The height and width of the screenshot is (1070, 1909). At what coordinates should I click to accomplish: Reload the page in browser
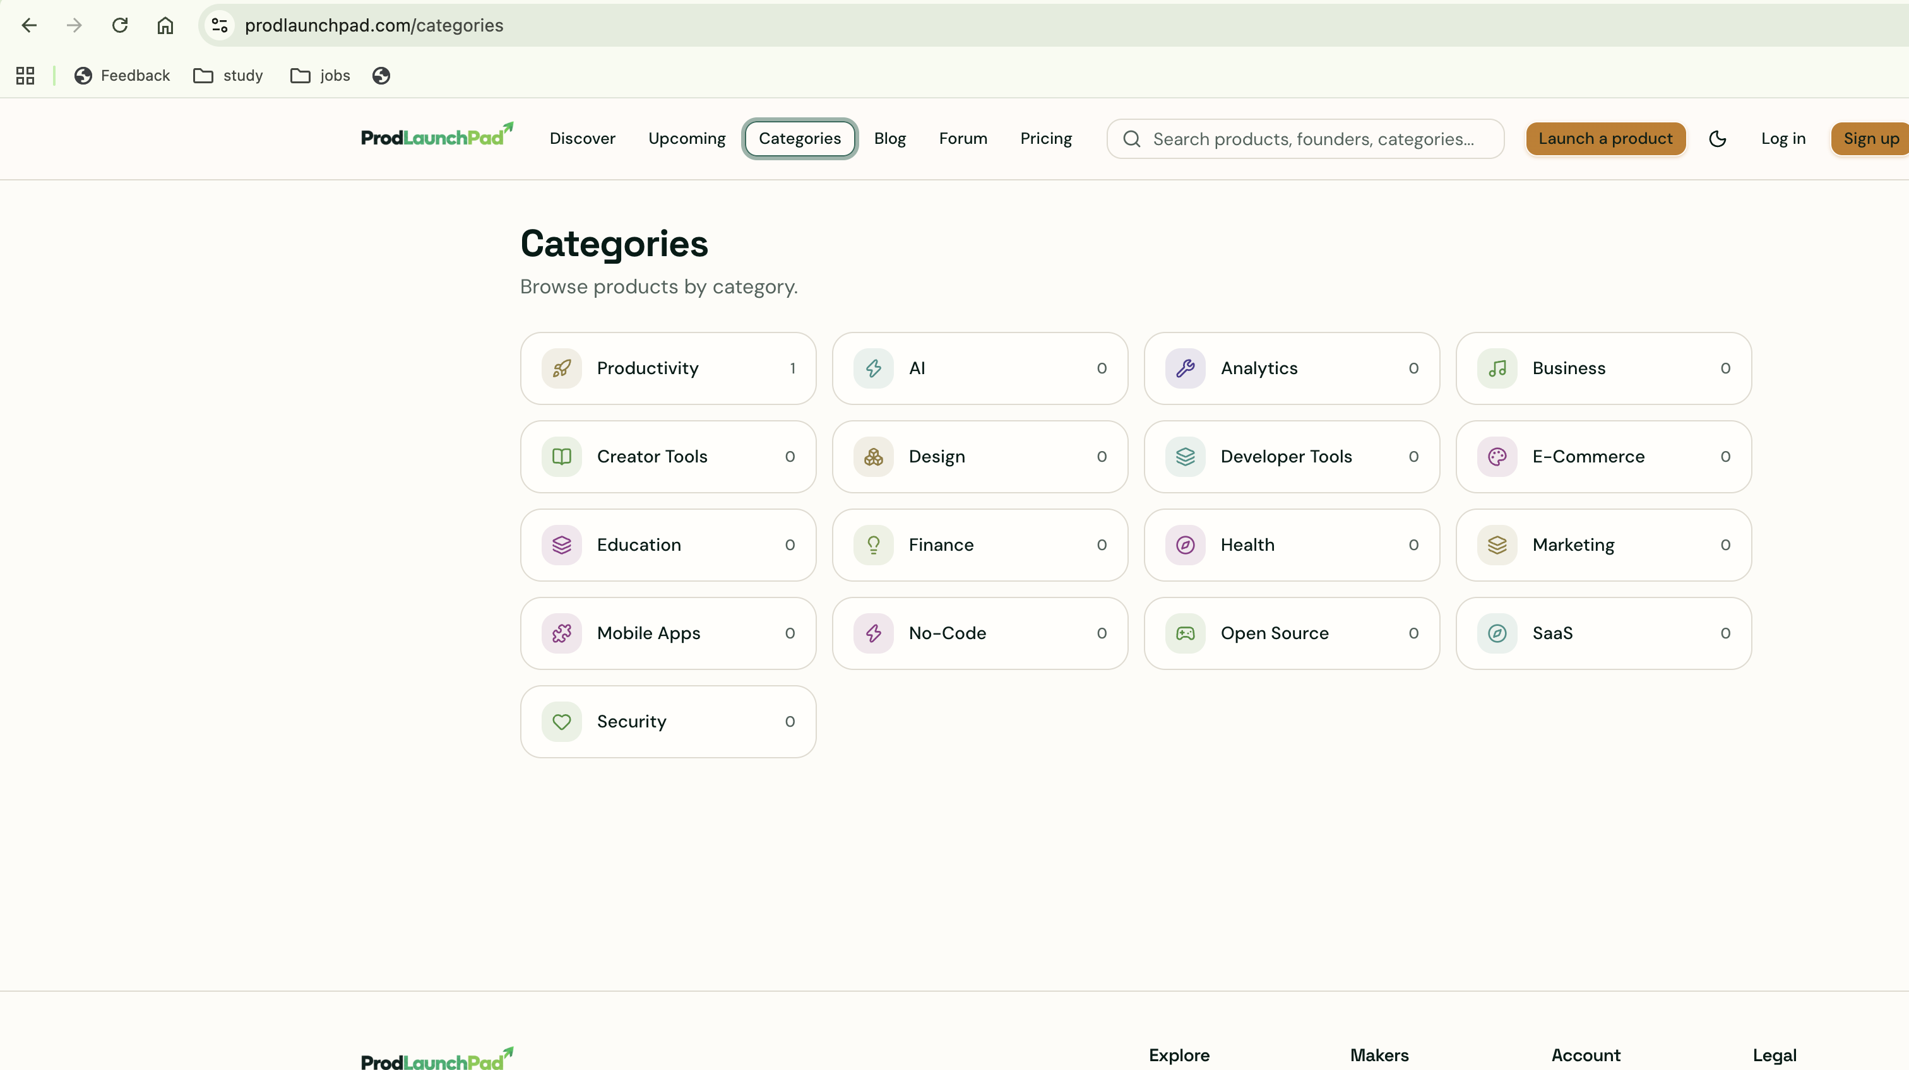coord(120,25)
